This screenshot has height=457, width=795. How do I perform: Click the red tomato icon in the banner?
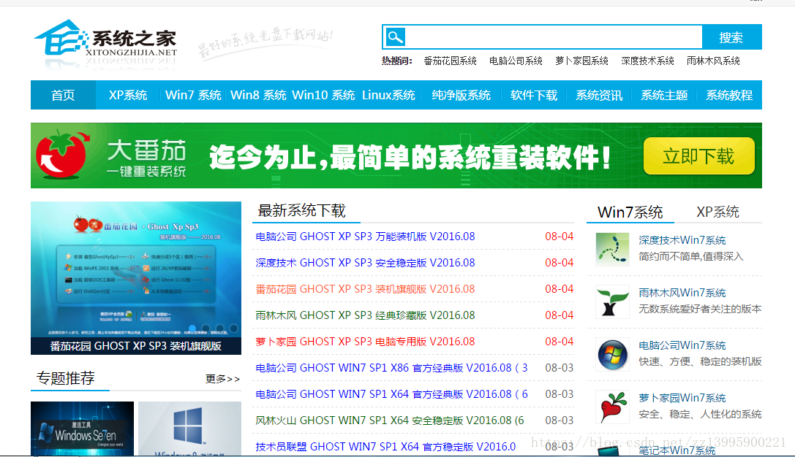click(x=62, y=155)
